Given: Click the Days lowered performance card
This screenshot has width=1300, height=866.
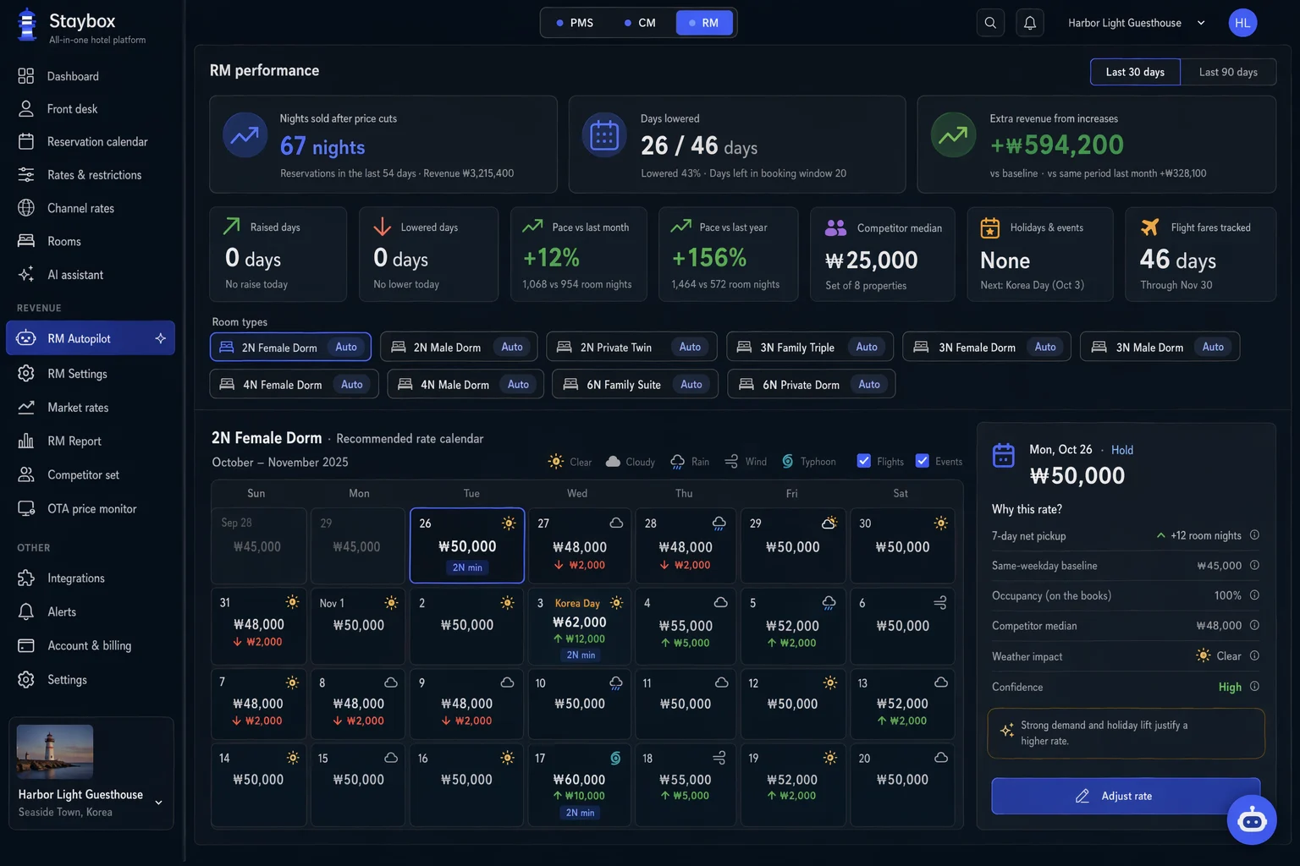Looking at the screenshot, I should pyautogui.click(x=737, y=145).
